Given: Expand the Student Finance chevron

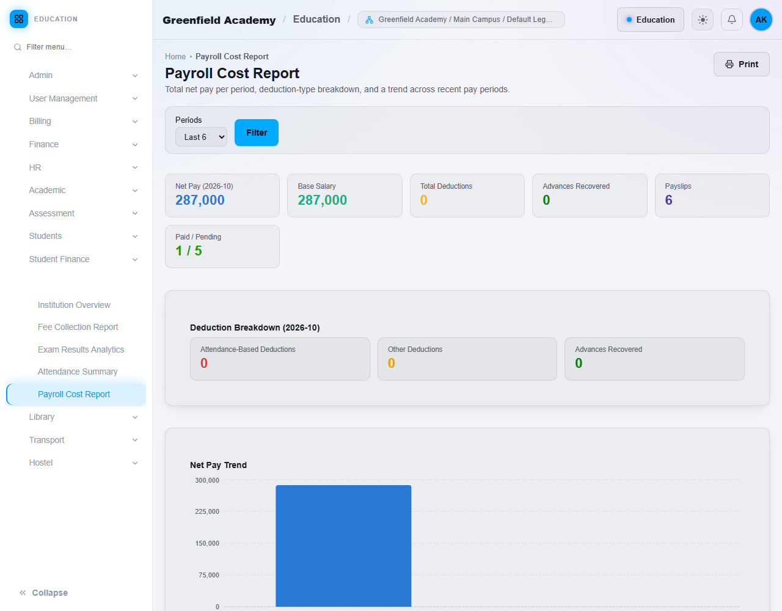Looking at the screenshot, I should (135, 260).
